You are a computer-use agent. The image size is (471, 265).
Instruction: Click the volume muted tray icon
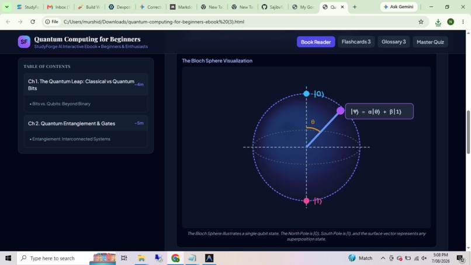click(424, 258)
